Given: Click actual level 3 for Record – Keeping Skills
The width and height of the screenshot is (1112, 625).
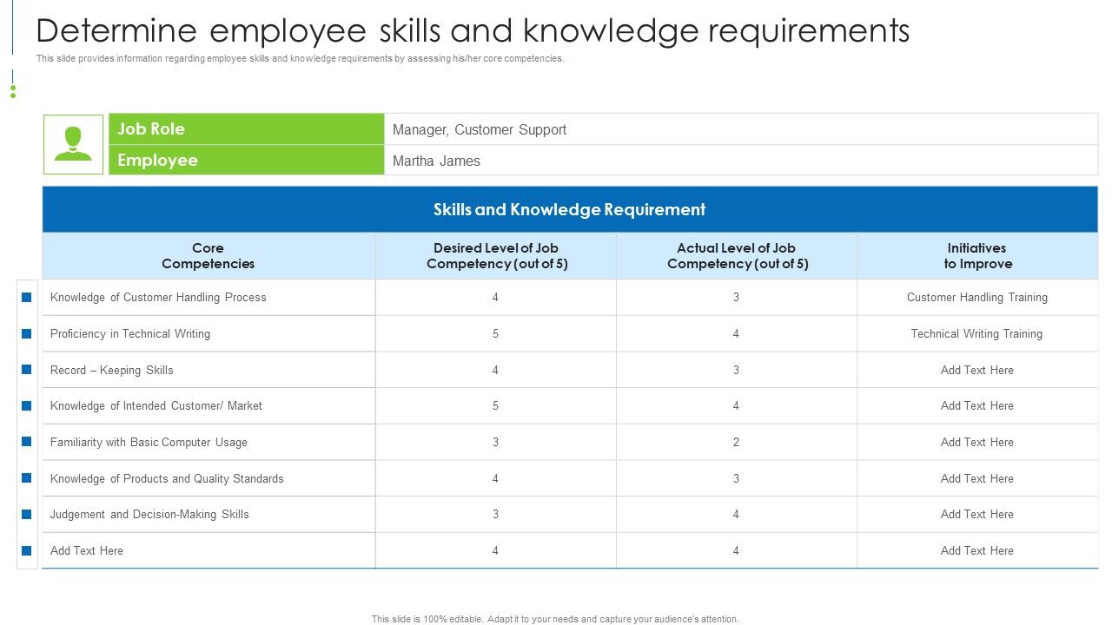Looking at the screenshot, I should click(737, 370).
